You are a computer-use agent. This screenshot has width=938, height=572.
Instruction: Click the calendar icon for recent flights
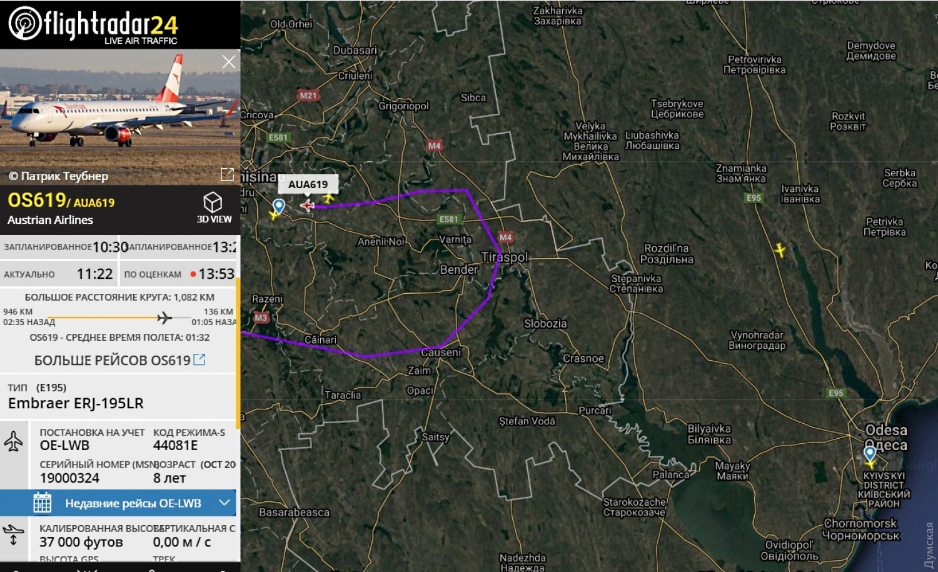[x=43, y=503]
